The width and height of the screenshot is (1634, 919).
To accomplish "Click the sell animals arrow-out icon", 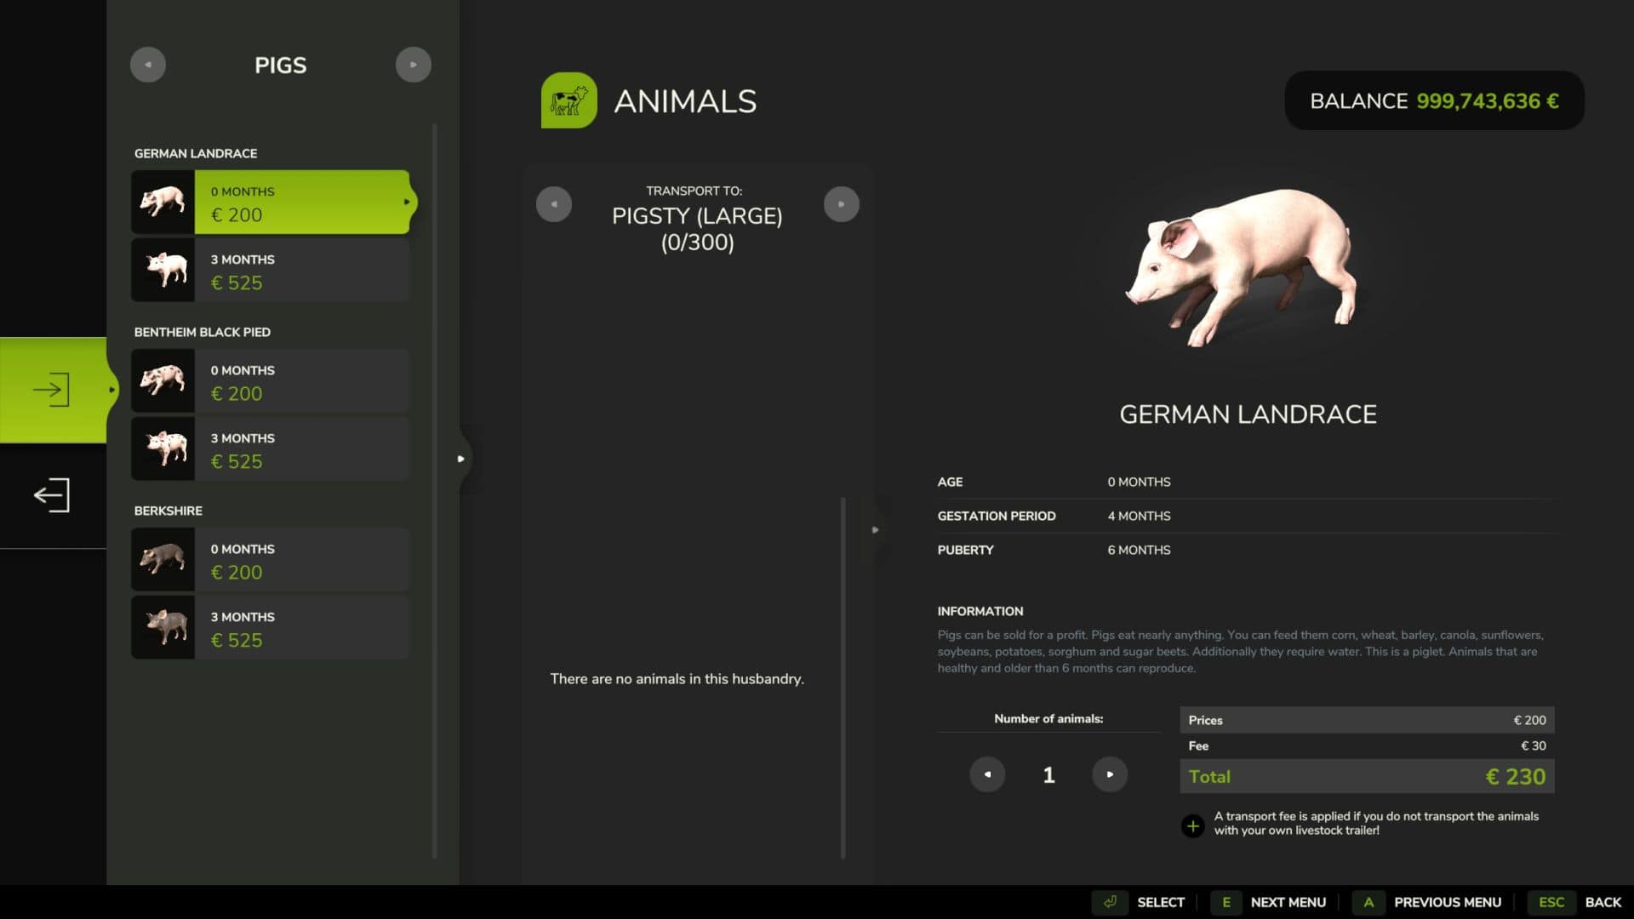I will (x=52, y=495).
